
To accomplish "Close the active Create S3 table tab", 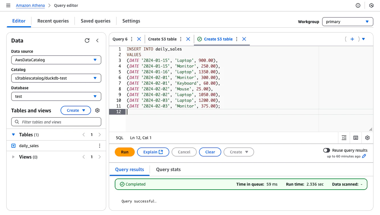I will pos(244,39).
